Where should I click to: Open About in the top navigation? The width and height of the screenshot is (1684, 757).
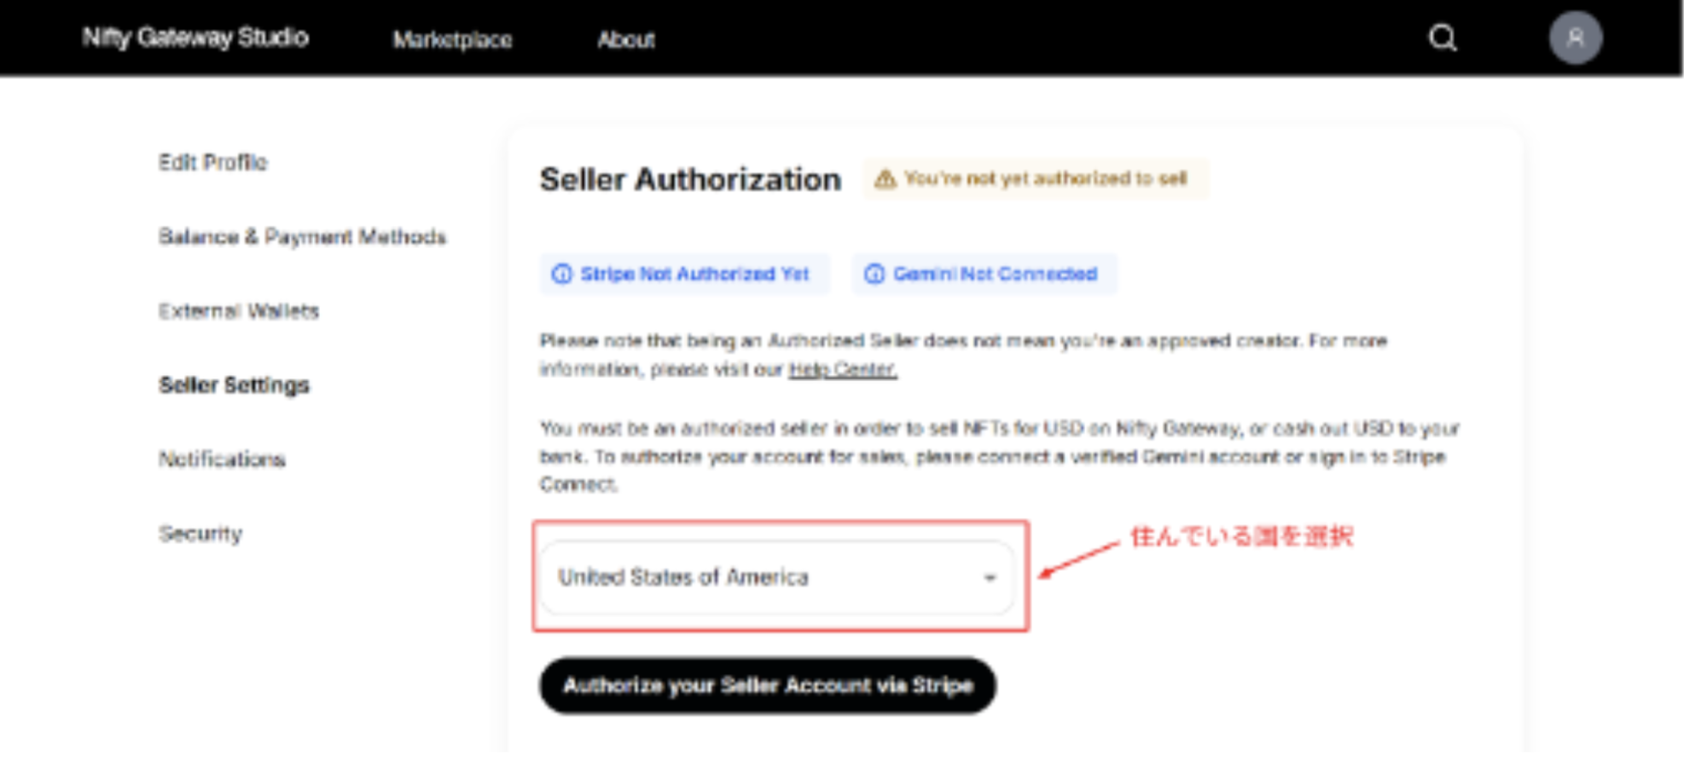626,40
